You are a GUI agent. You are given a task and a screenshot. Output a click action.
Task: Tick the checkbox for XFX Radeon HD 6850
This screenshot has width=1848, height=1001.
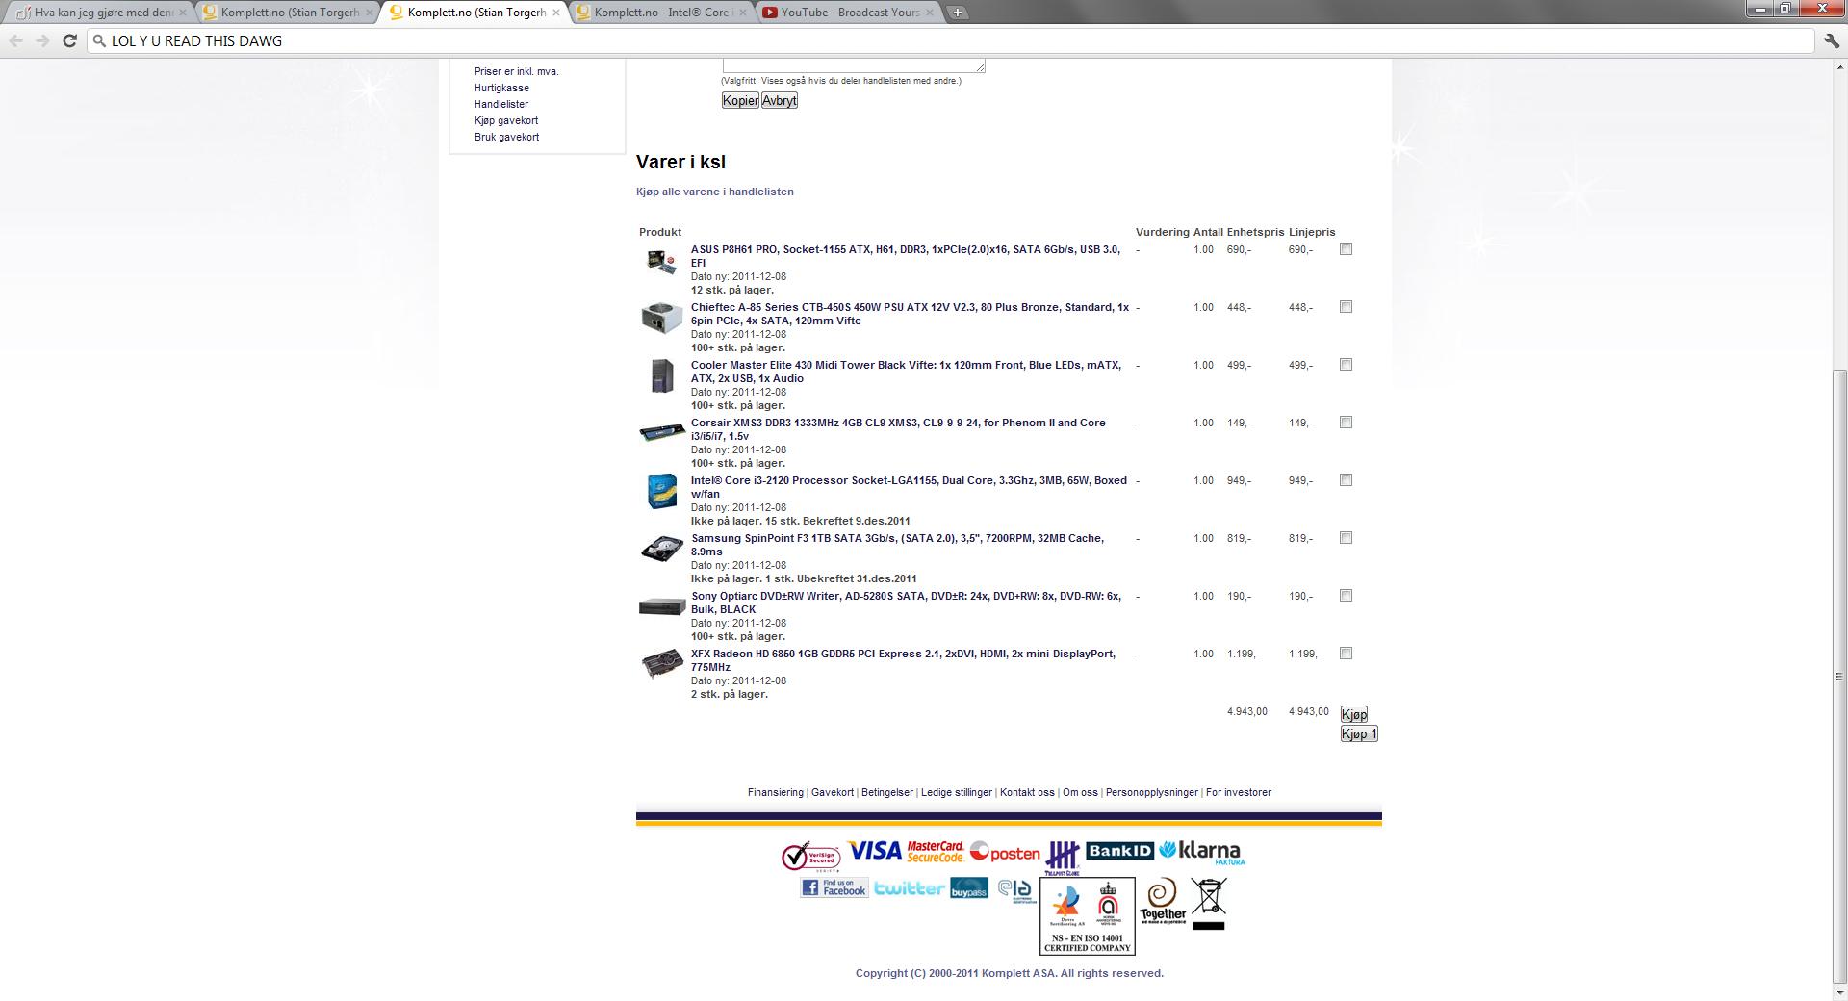coord(1346,654)
